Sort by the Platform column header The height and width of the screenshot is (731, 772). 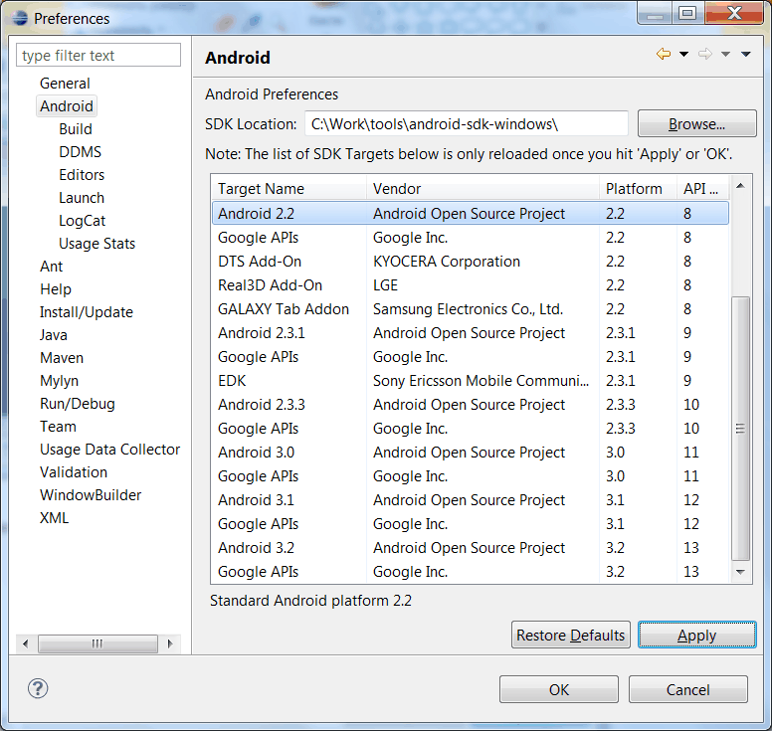[x=638, y=189]
